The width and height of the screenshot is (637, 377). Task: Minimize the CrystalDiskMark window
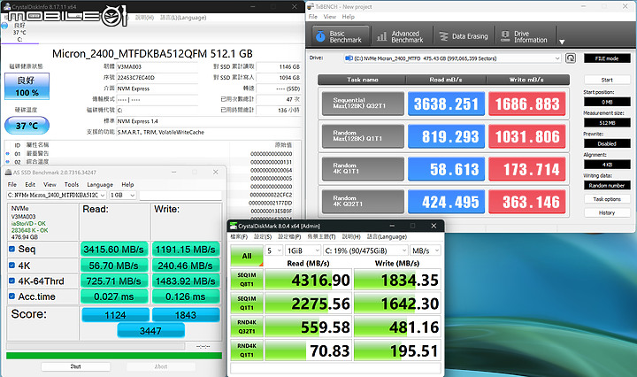[x=392, y=226]
